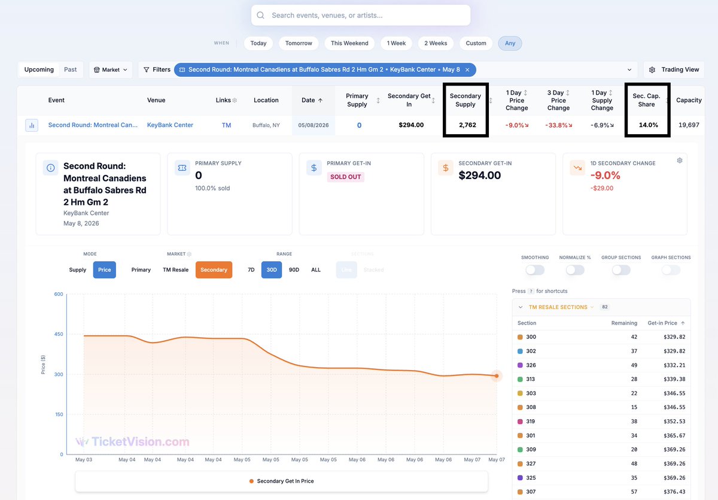
Task: Click the search magnifier icon
Action: 260,16
